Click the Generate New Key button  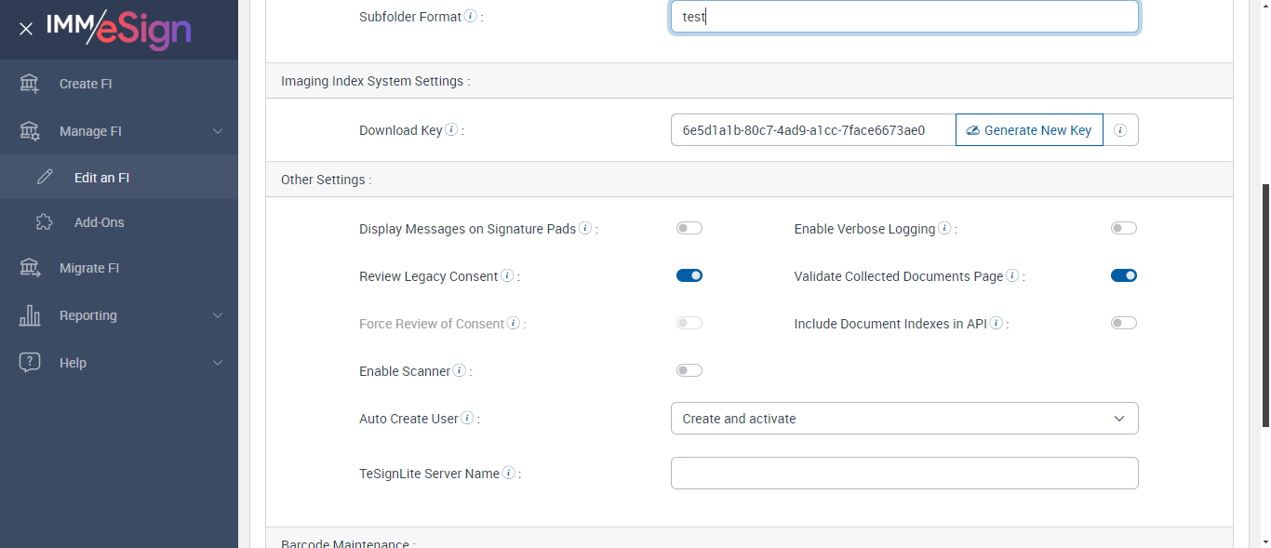pyautogui.click(x=1029, y=130)
